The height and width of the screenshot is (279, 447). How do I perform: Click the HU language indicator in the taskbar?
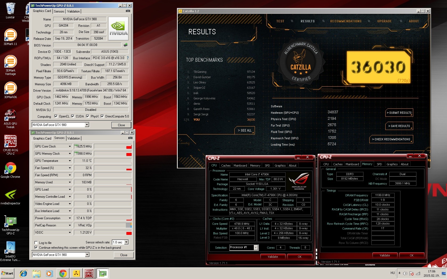pyautogui.click(x=393, y=273)
